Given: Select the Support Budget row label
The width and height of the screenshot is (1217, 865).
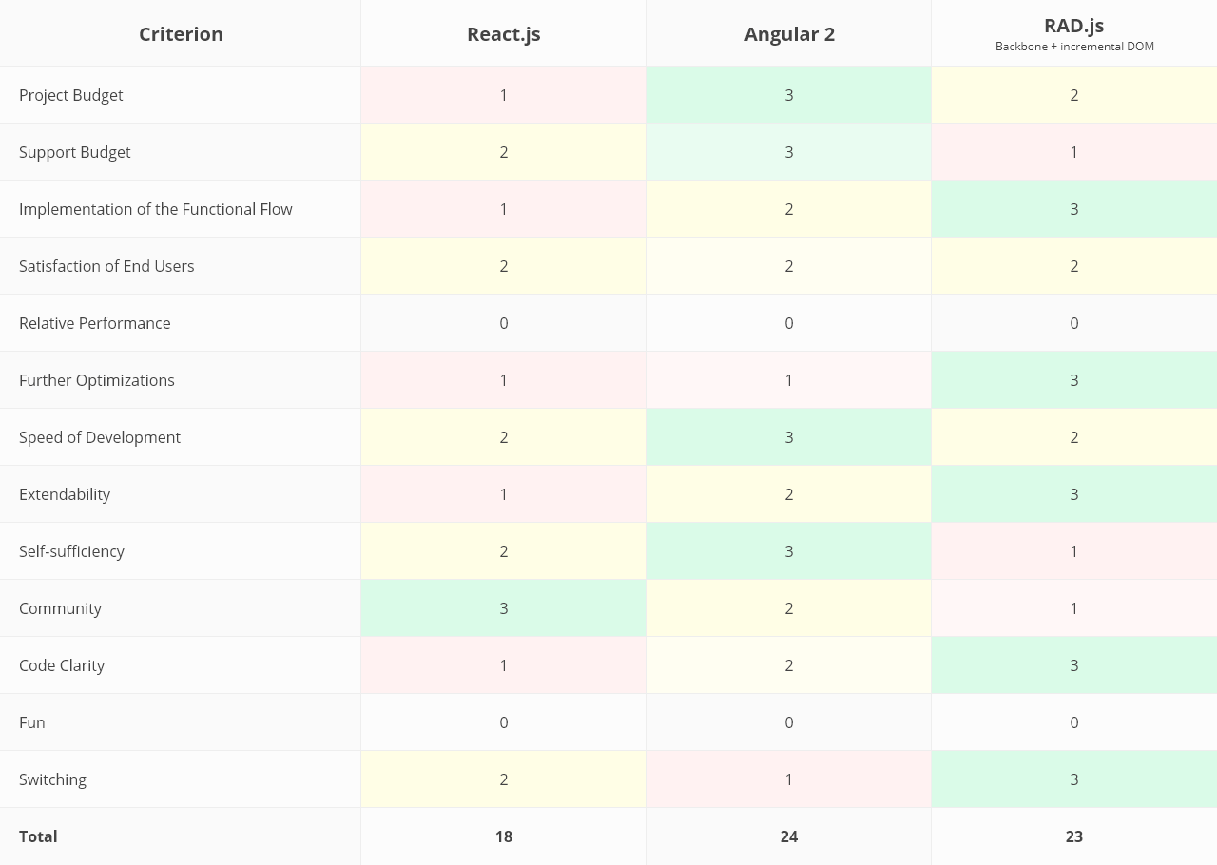Looking at the screenshot, I should tap(75, 152).
